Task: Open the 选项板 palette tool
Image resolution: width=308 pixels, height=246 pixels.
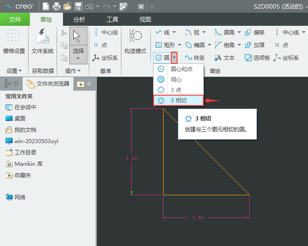Action: click(257, 58)
